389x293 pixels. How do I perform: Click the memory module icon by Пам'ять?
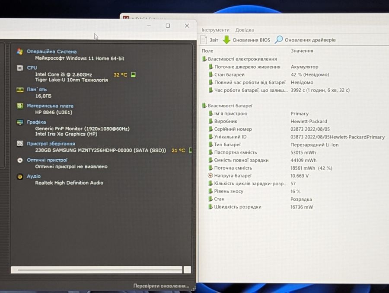pos(20,90)
